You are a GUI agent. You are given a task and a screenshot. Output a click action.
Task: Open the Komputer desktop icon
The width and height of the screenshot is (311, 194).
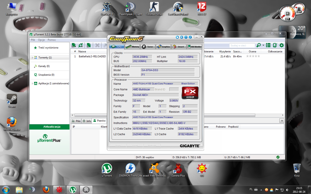point(12,9)
